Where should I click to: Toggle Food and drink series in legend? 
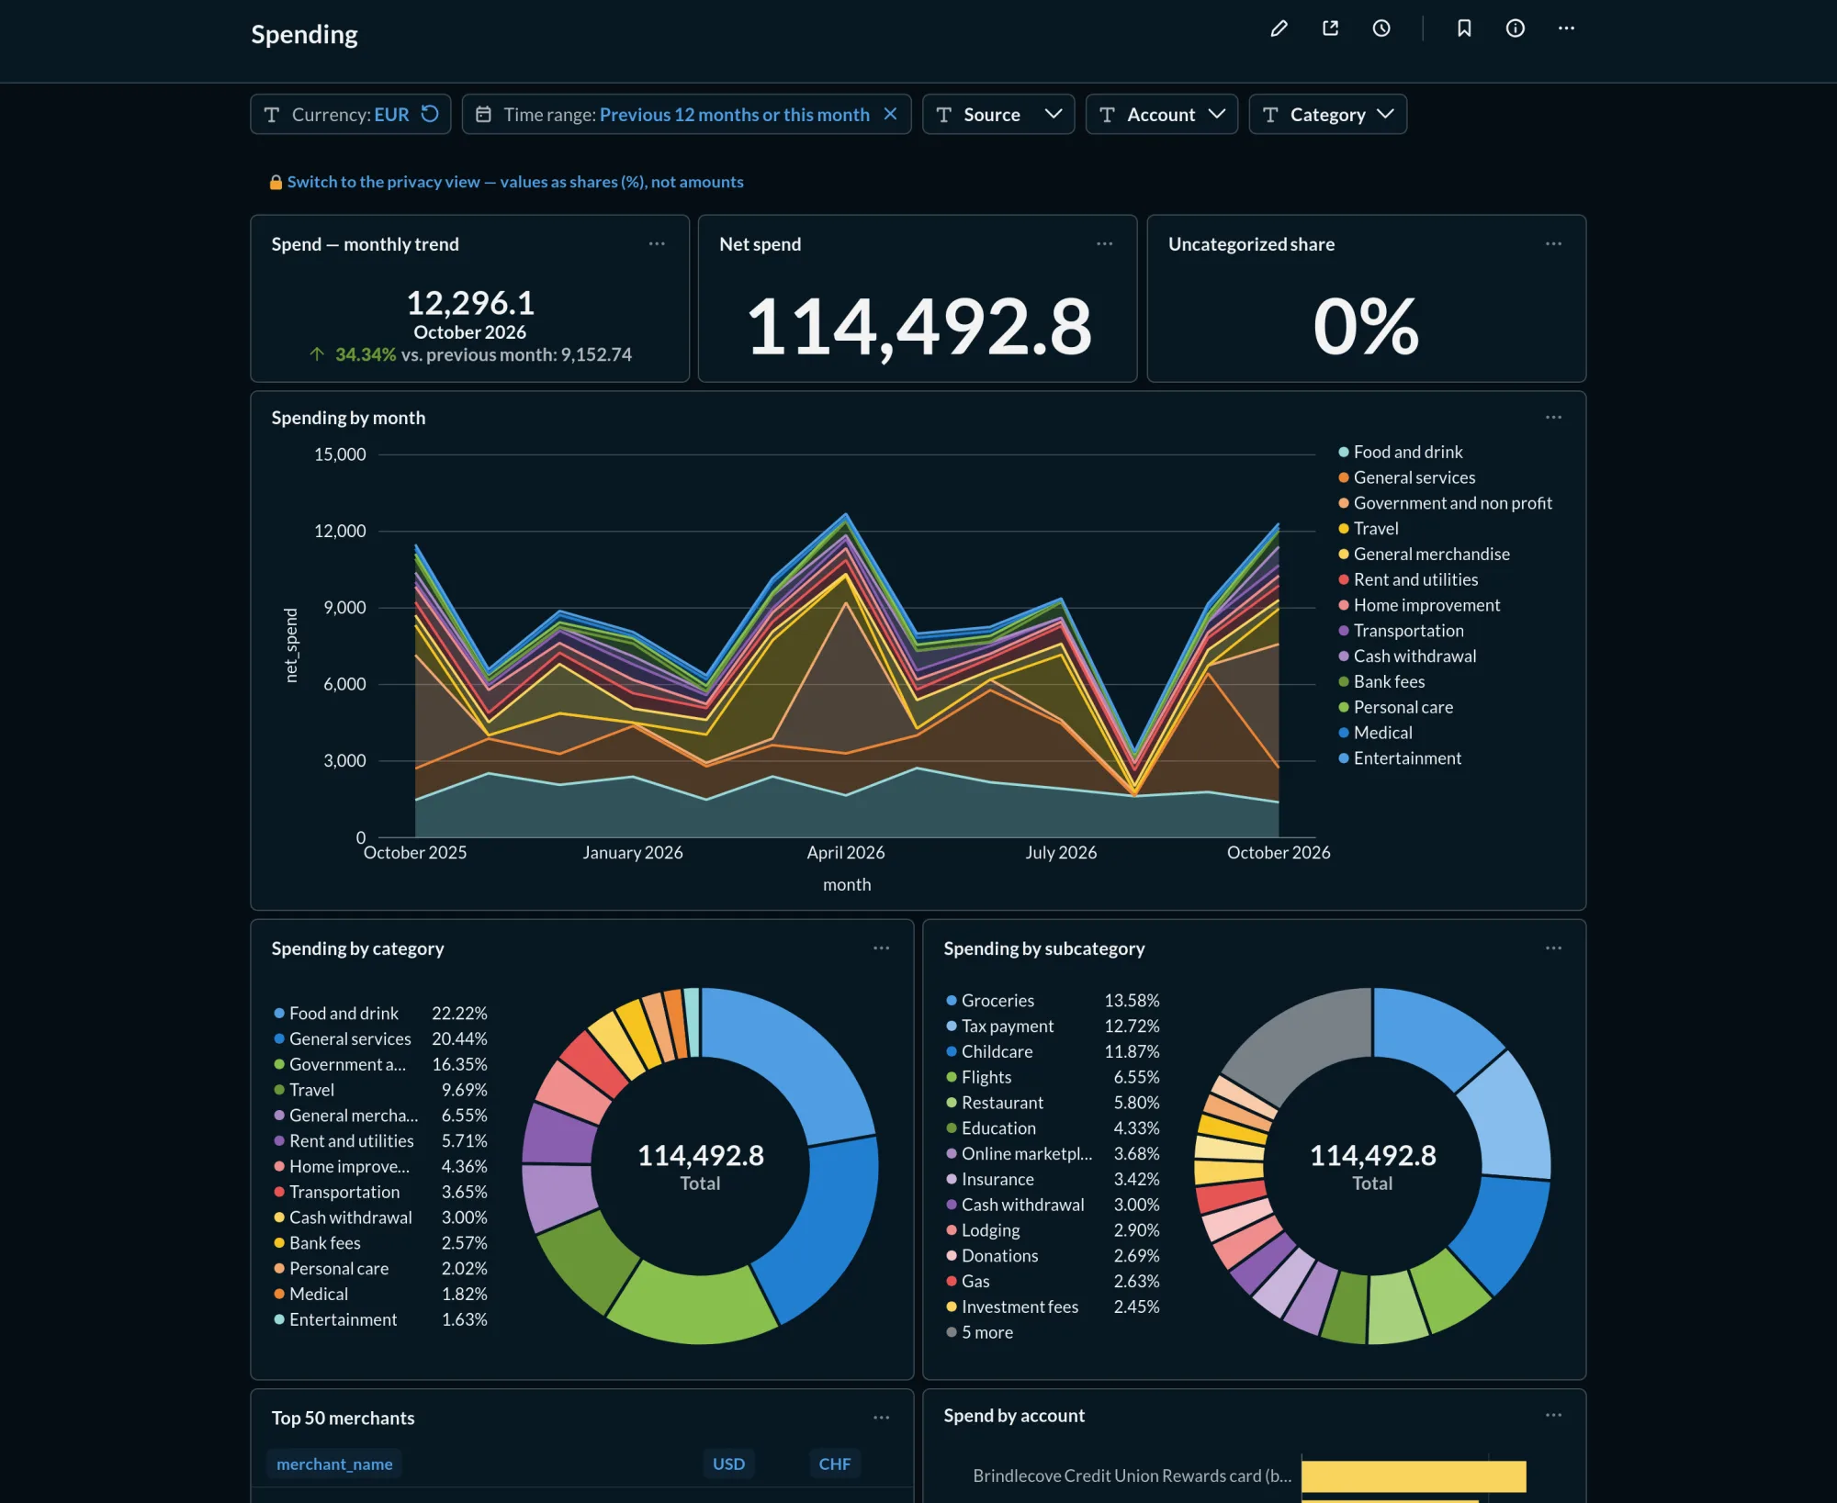coord(1400,452)
